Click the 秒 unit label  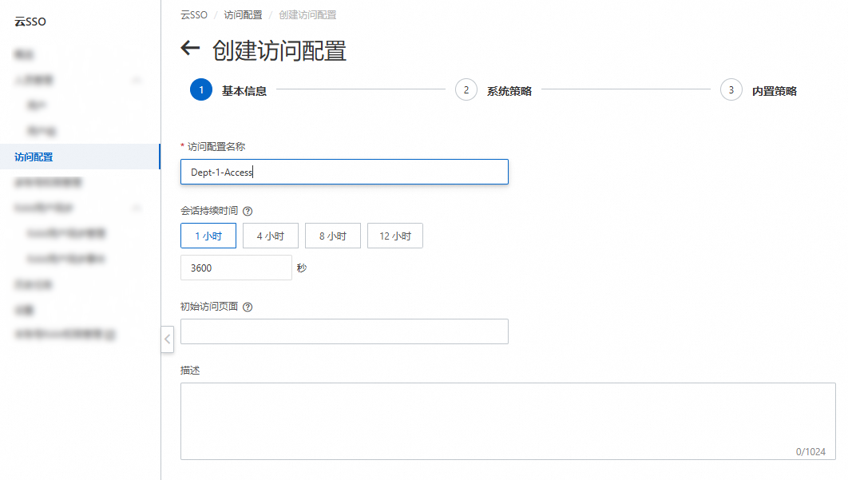[302, 268]
